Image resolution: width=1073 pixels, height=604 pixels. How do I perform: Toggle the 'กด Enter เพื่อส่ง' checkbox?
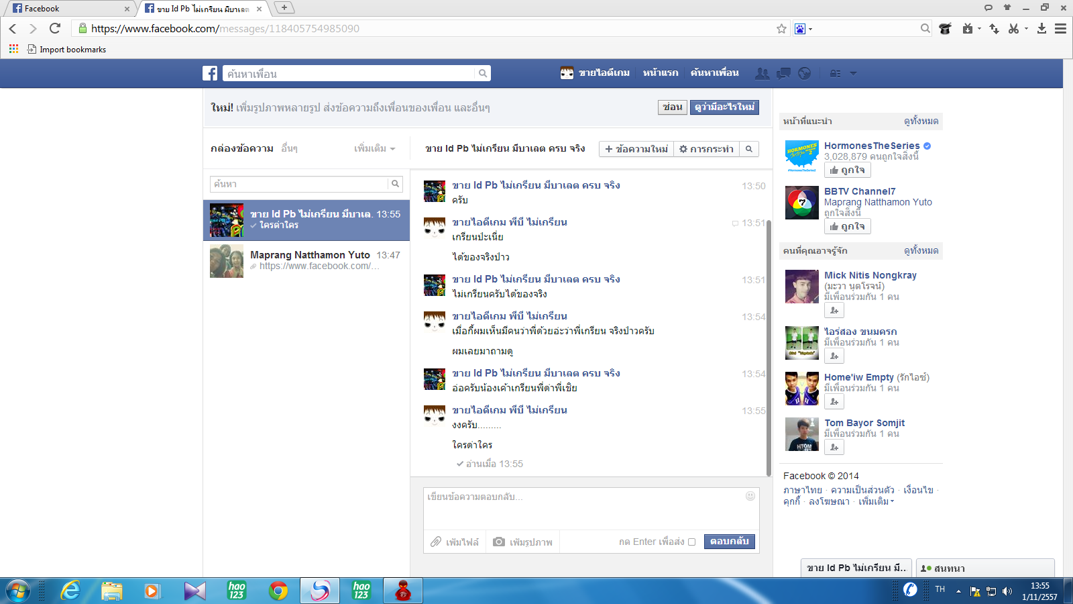pos(691,542)
